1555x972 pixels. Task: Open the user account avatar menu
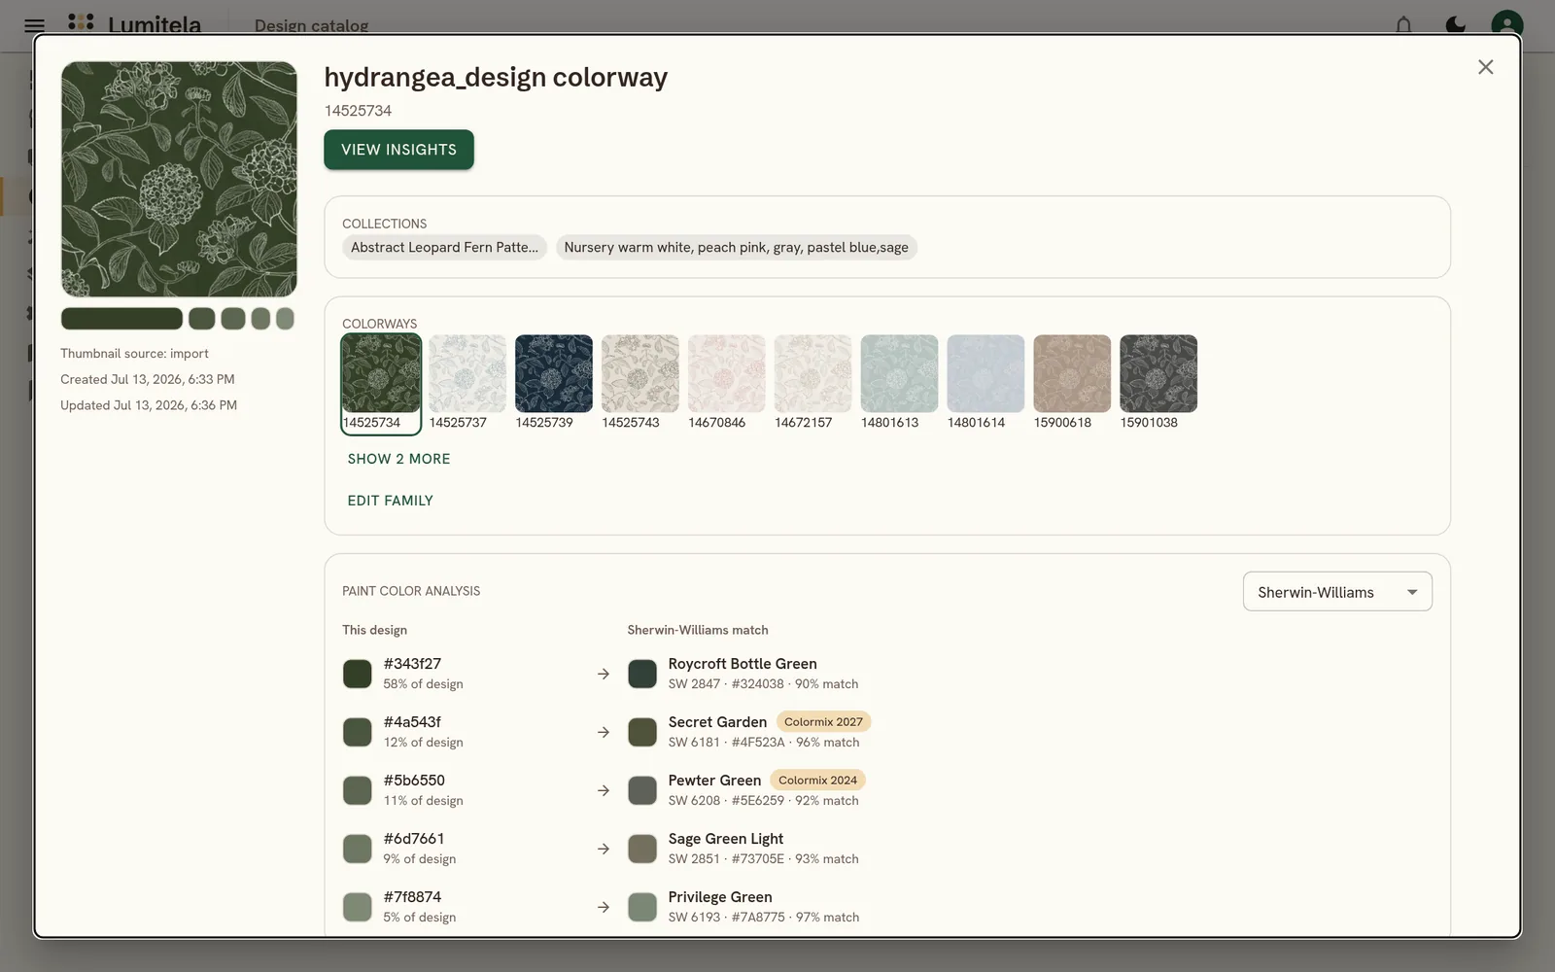pos(1506,25)
